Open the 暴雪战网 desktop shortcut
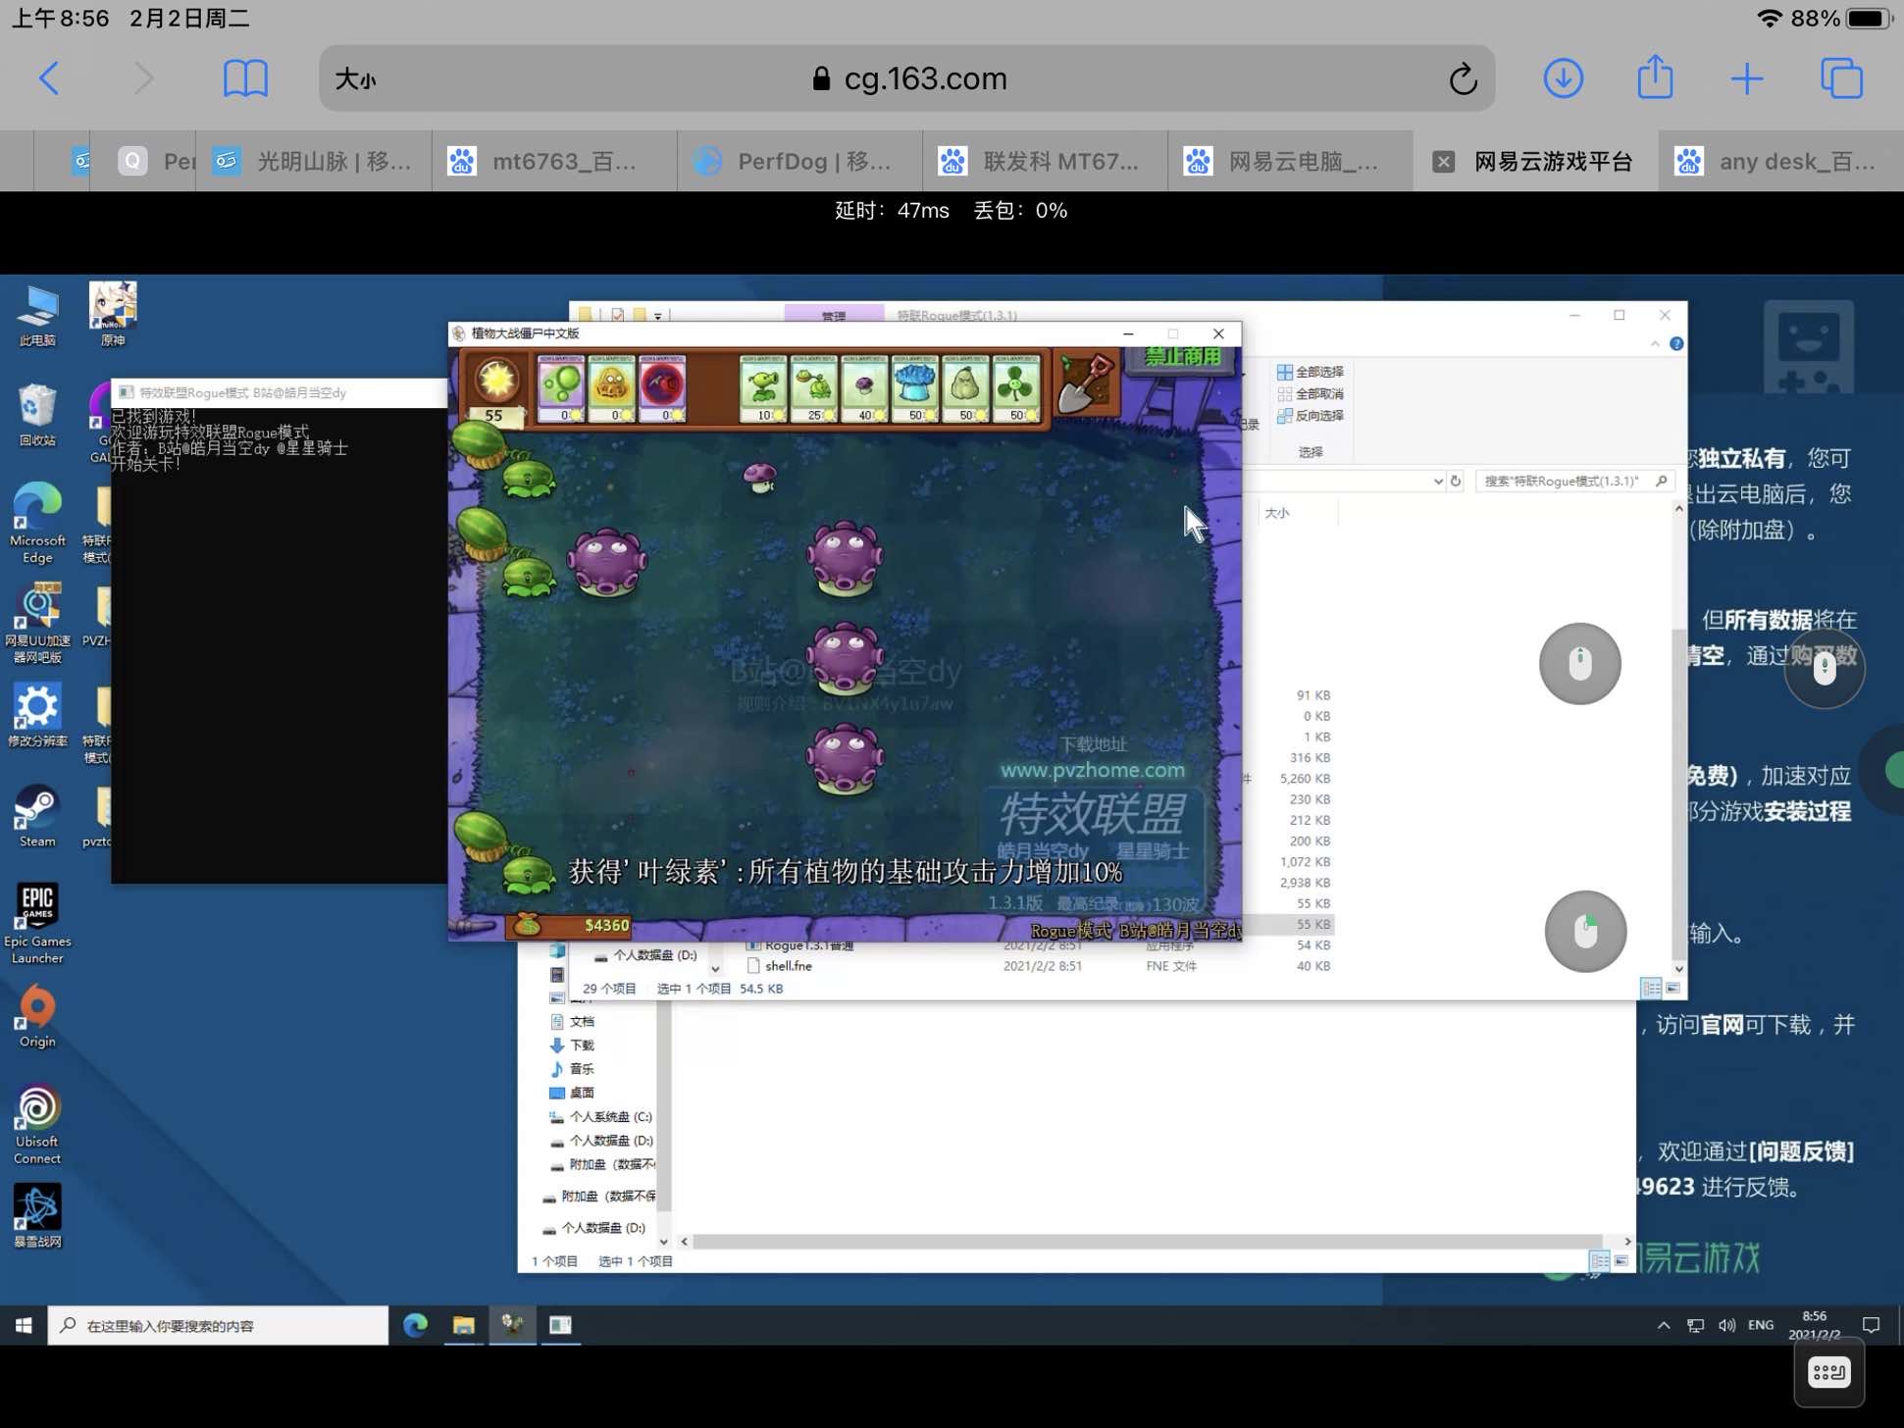This screenshot has width=1904, height=1428. 37,1216
